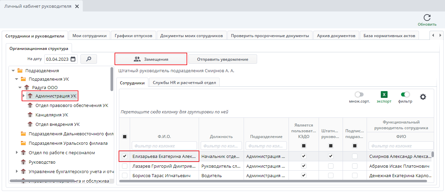This screenshot has height=193, width=445.
Task: Switch to Архив документов tab
Action: pos(336,35)
